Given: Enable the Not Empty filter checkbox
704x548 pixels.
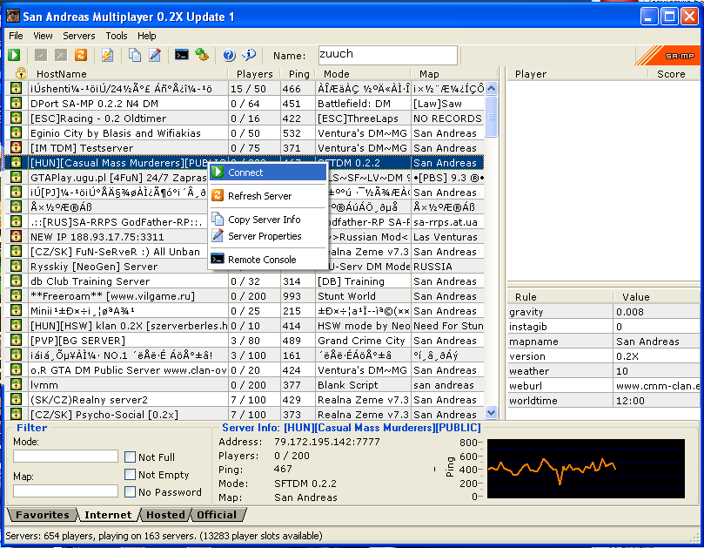Looking at the screenshot, I should 131,475.
